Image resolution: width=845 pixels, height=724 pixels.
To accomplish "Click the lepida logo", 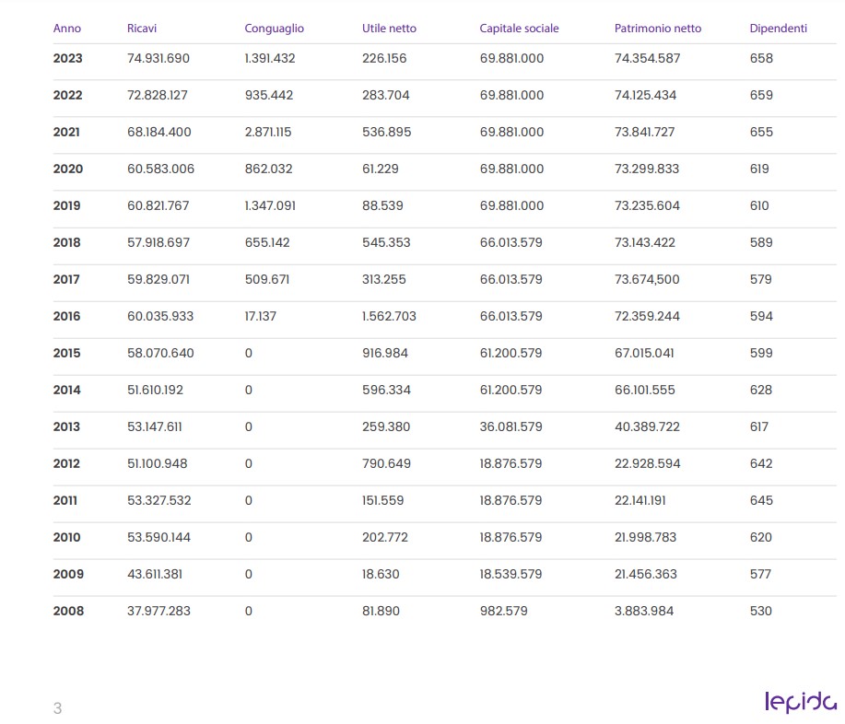I will click(x=801, y=701).
